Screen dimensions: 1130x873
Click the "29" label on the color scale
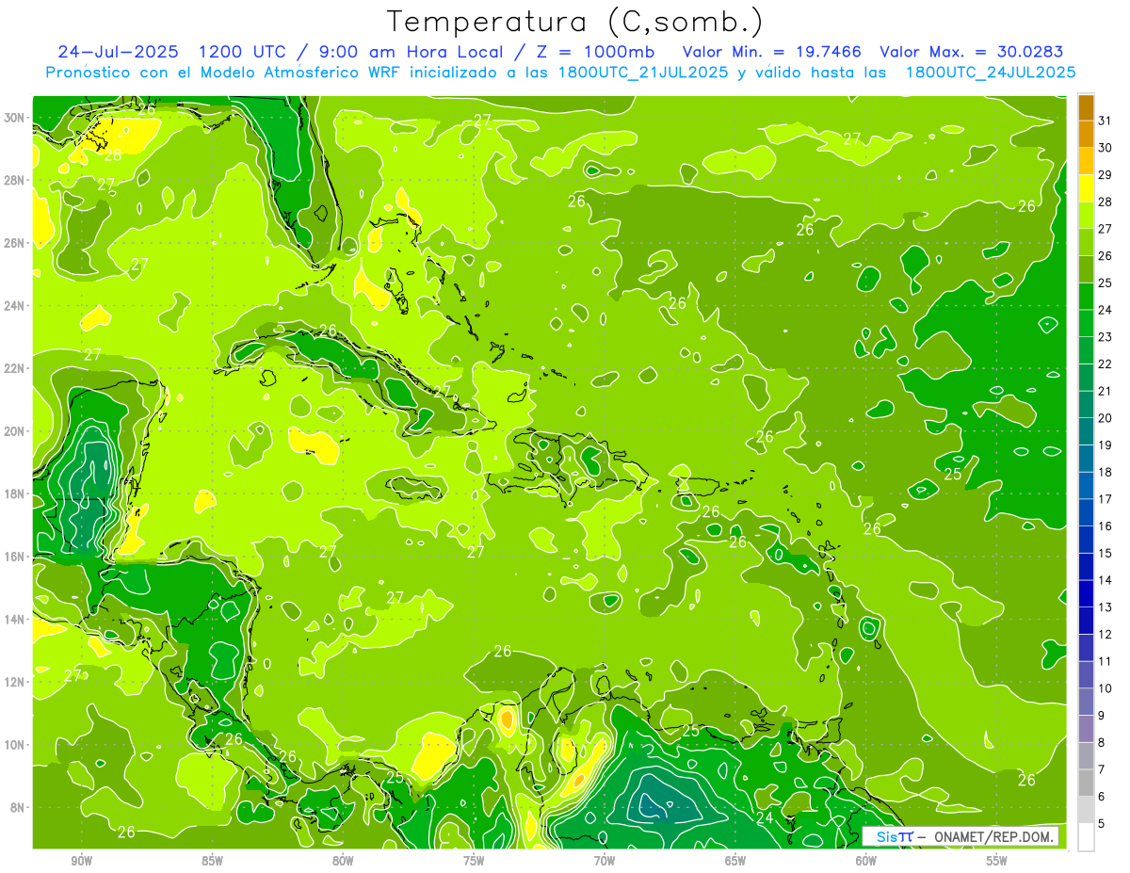point(1105,174)
